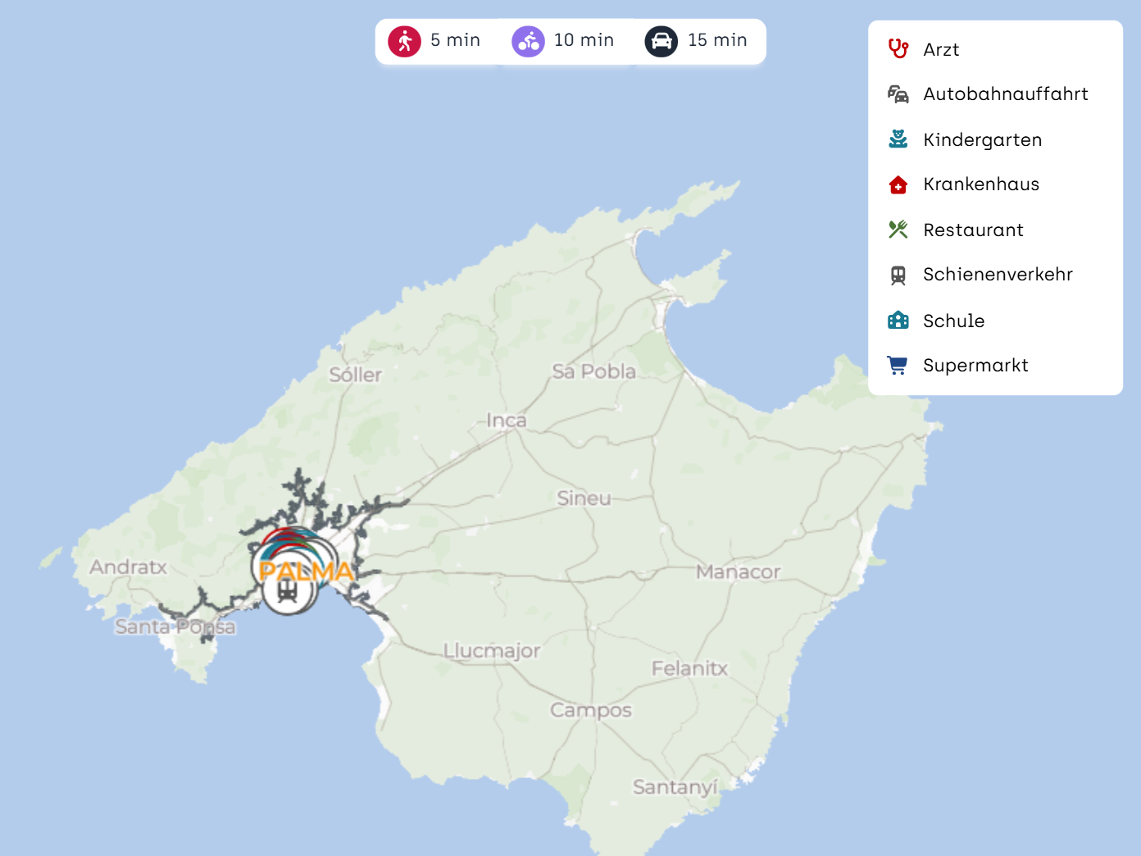Image resolution: width=1141 pixels, height=856 pixels.
Task: Click the Krankenhaus label
Action: 981,184
